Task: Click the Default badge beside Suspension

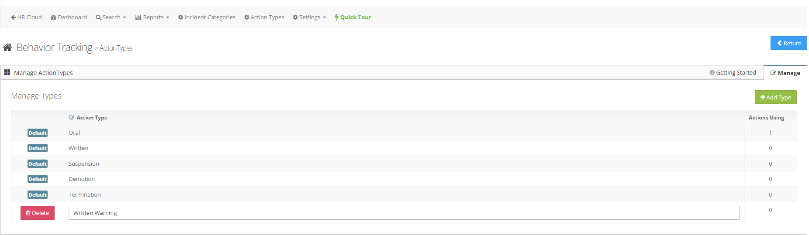Action: coord(38,164)
